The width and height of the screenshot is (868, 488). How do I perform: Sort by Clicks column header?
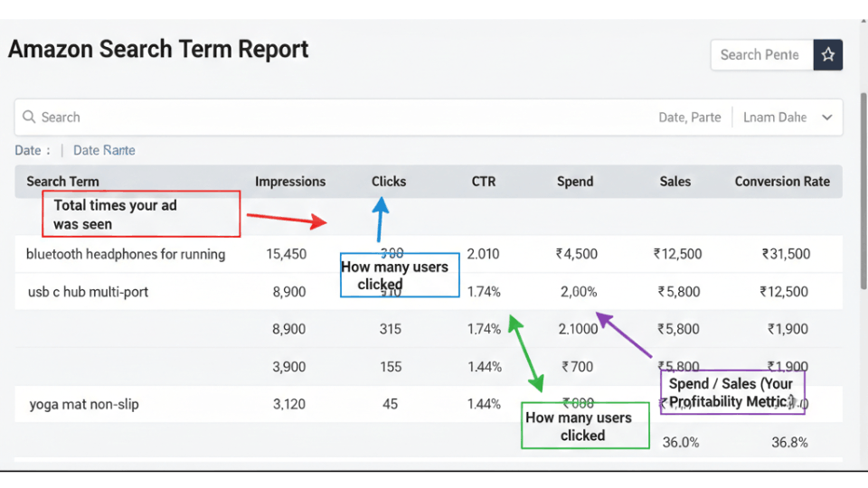pos(389,182)
